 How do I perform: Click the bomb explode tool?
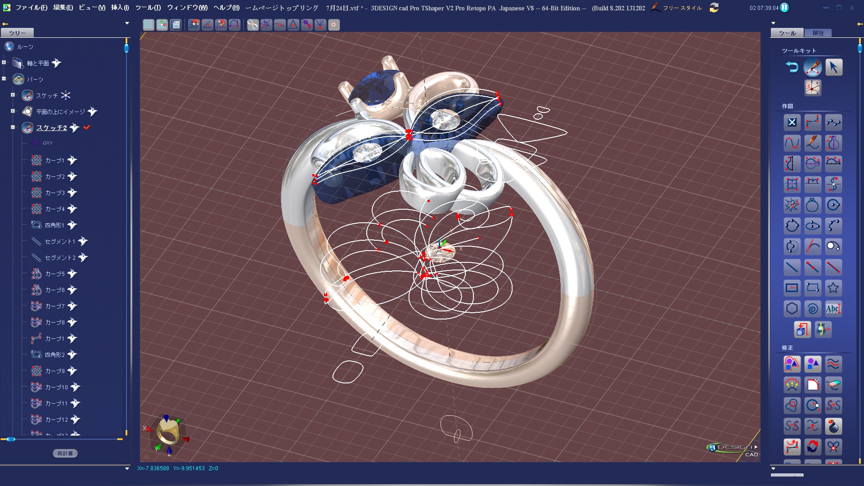pyautogui.click(x=833, y=426)
